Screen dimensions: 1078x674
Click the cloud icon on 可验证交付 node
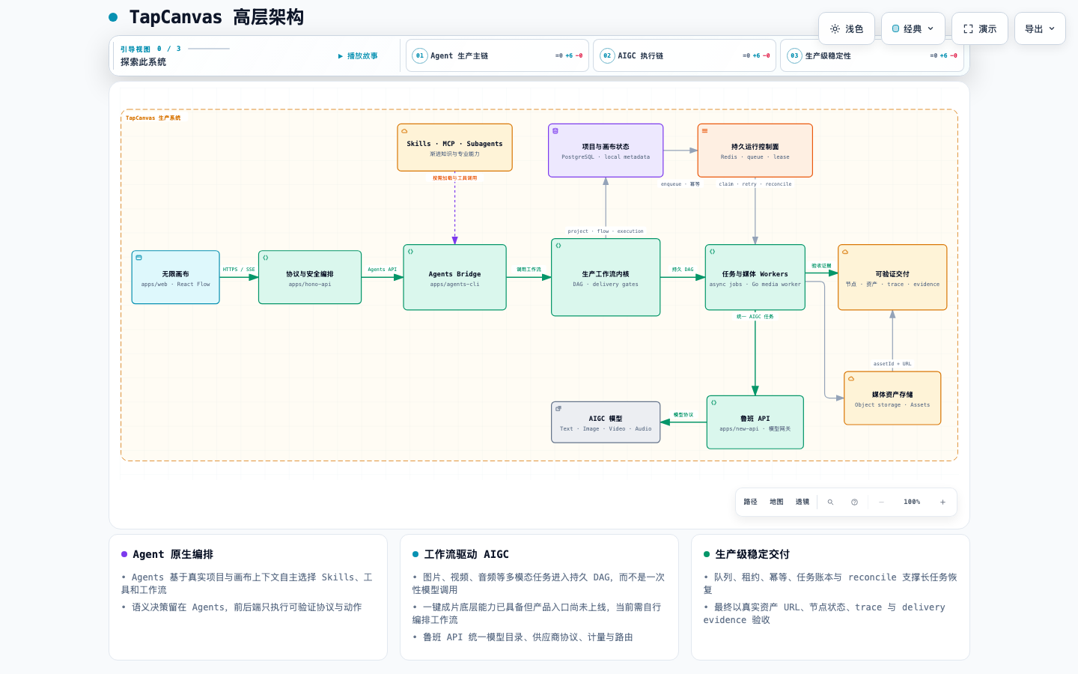845,252
